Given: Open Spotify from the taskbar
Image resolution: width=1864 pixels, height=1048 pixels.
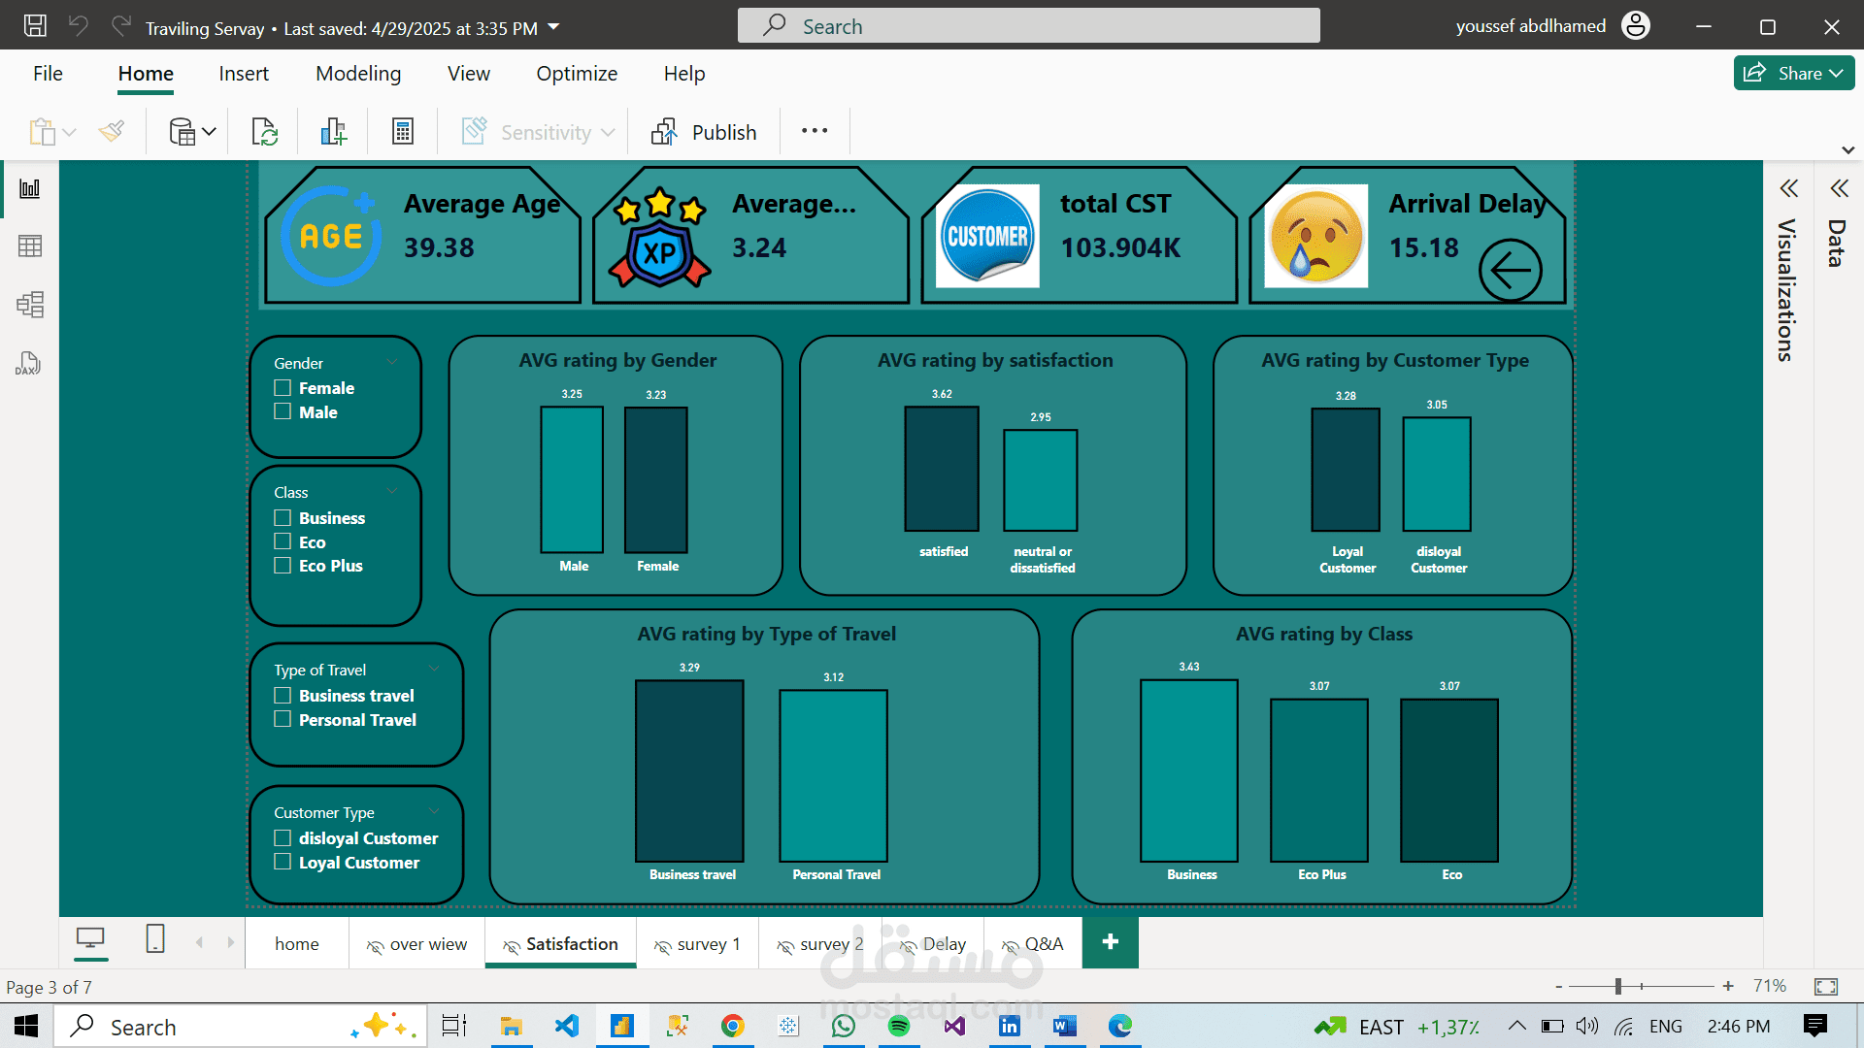Looking at the screenshot, I should pos(899,1026).
